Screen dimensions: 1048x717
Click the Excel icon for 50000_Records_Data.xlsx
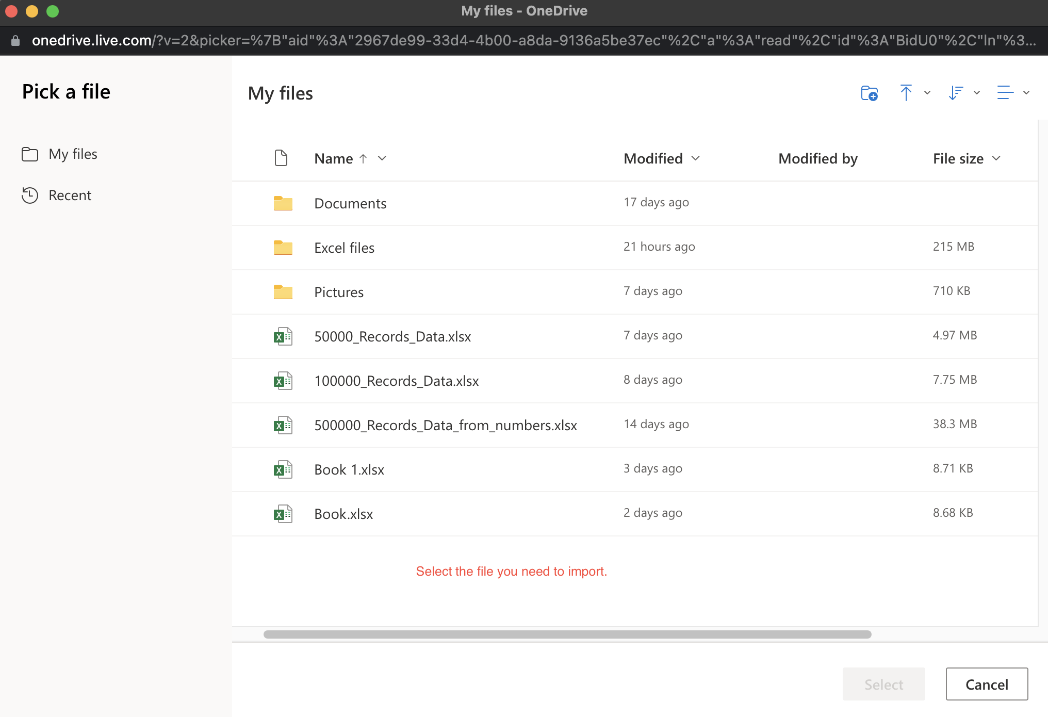click(x=283, y=336)
